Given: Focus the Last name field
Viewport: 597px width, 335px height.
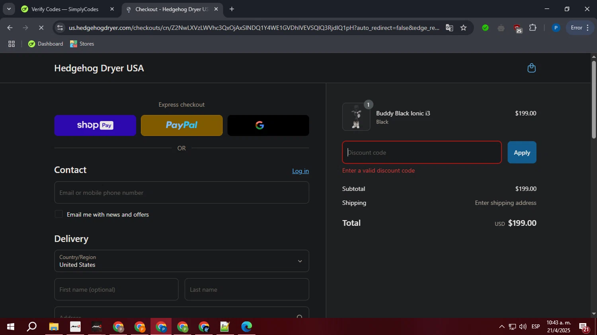Looking at the screenshot, I should 247,289.
